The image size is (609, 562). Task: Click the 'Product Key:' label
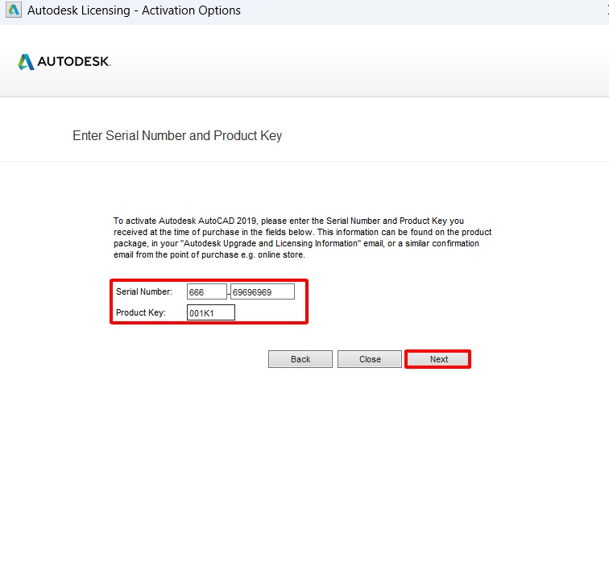point(141,313)
